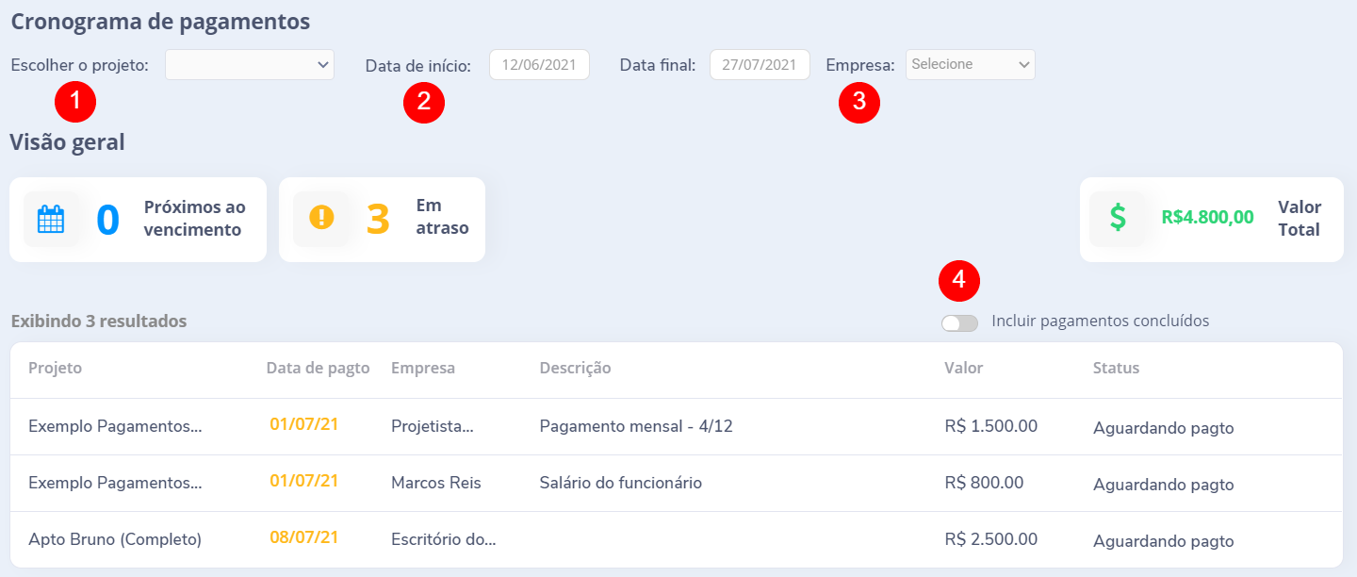
Task: Click the red numbered badge 2
Action: (424, 102)
